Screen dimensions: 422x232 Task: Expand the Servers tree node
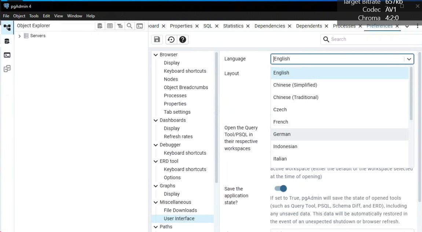click(20, 36)
